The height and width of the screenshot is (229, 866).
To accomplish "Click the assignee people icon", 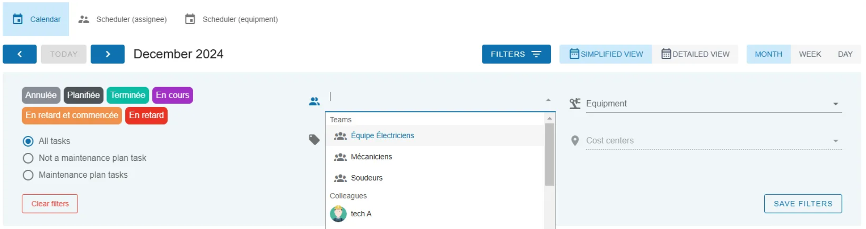I will pos(314,101).
